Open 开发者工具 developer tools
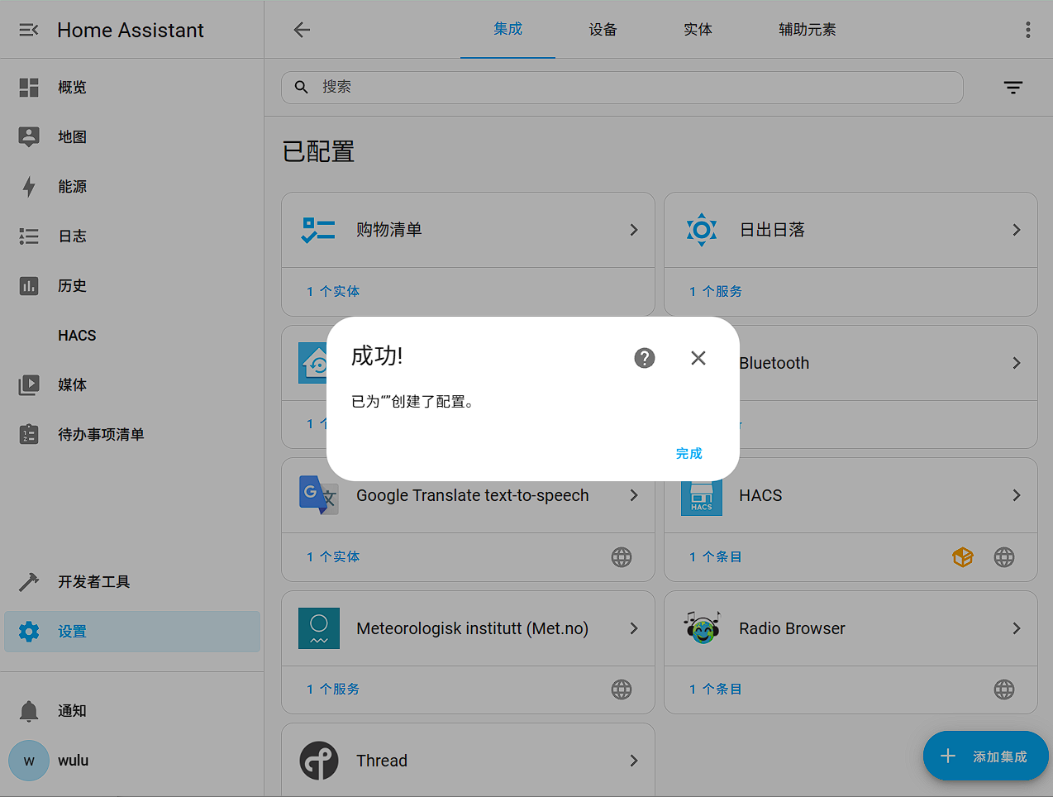The image size is (1053, 797). tap(132, 581)
